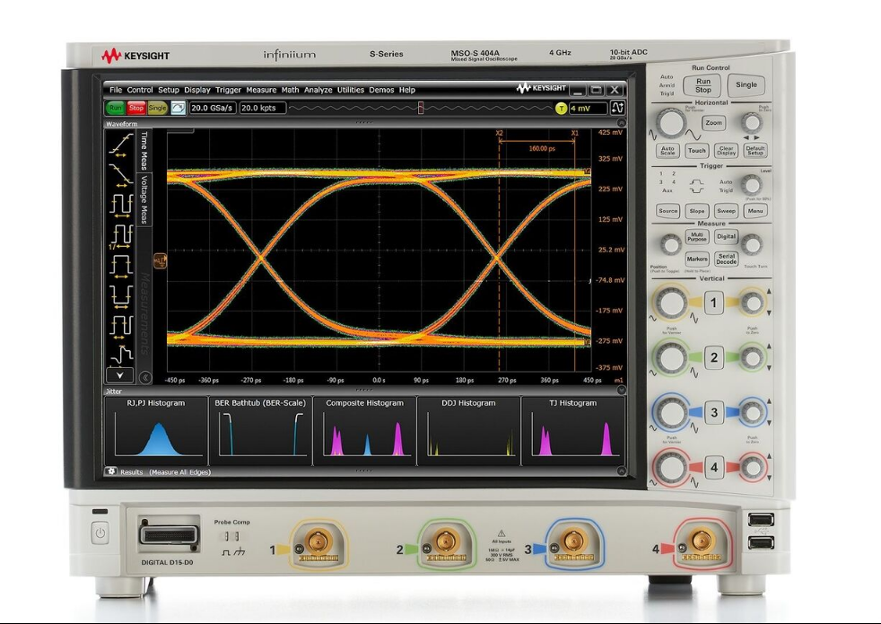This screenshot has width=881, height=624.
Task: Click the yellow trigger T indicator
Action: 562,108
